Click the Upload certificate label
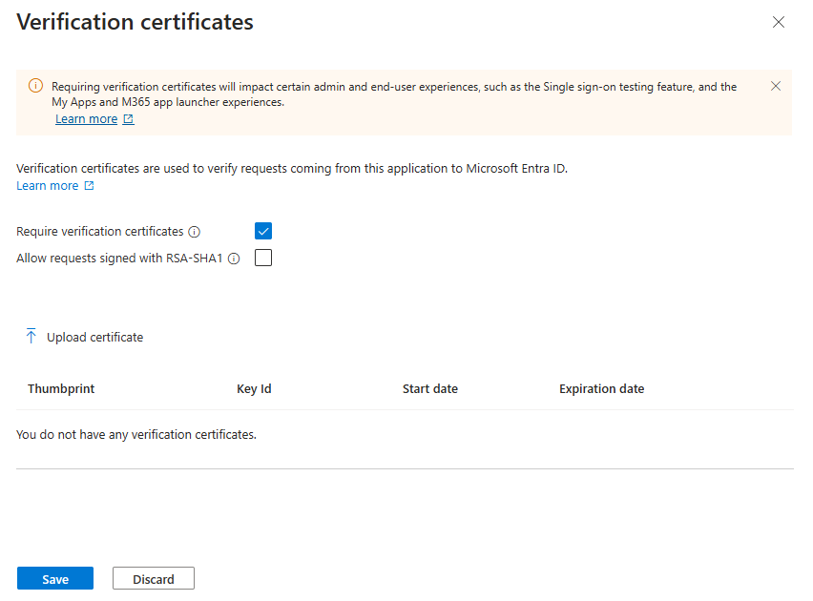813x601 pixels. [94, 337]
